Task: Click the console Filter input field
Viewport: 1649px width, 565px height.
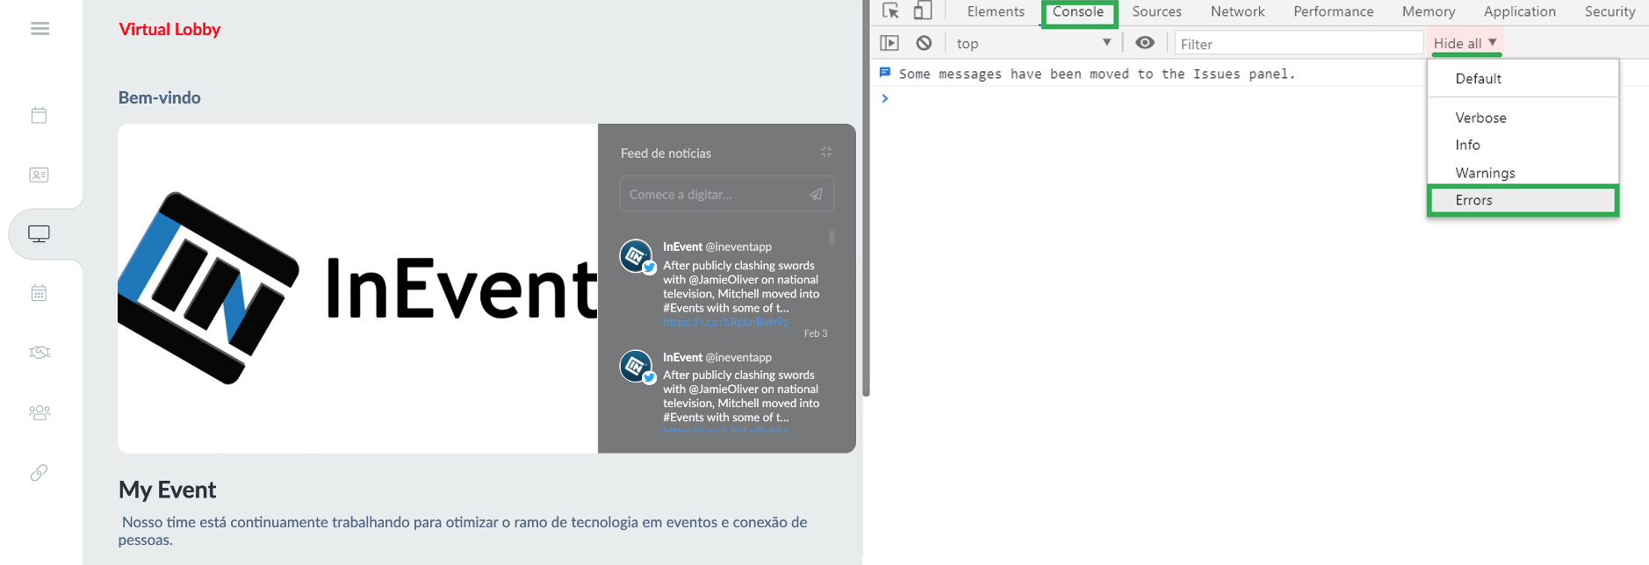Action: 1299,43
